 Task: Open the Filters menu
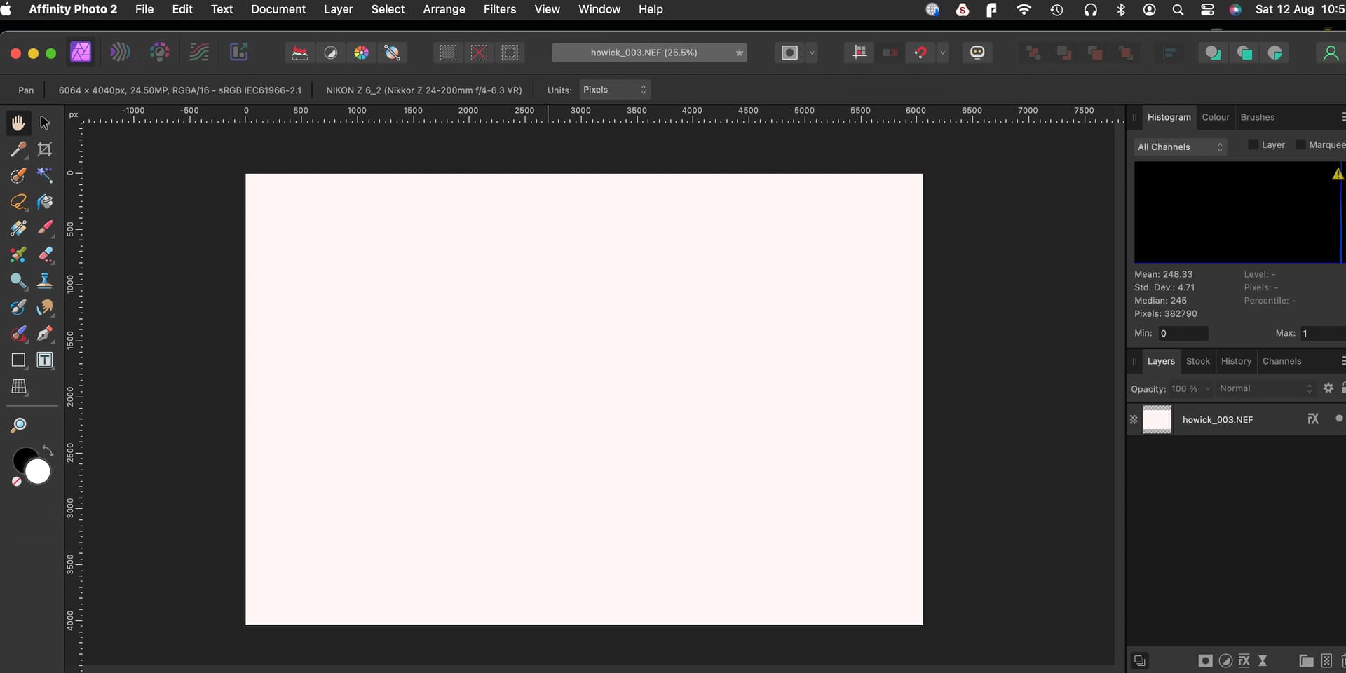pos(499,9)
